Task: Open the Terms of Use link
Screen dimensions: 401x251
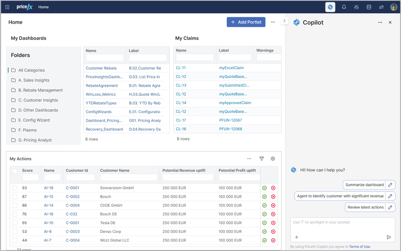Action: pyautogui.click(x=359, y=247)
